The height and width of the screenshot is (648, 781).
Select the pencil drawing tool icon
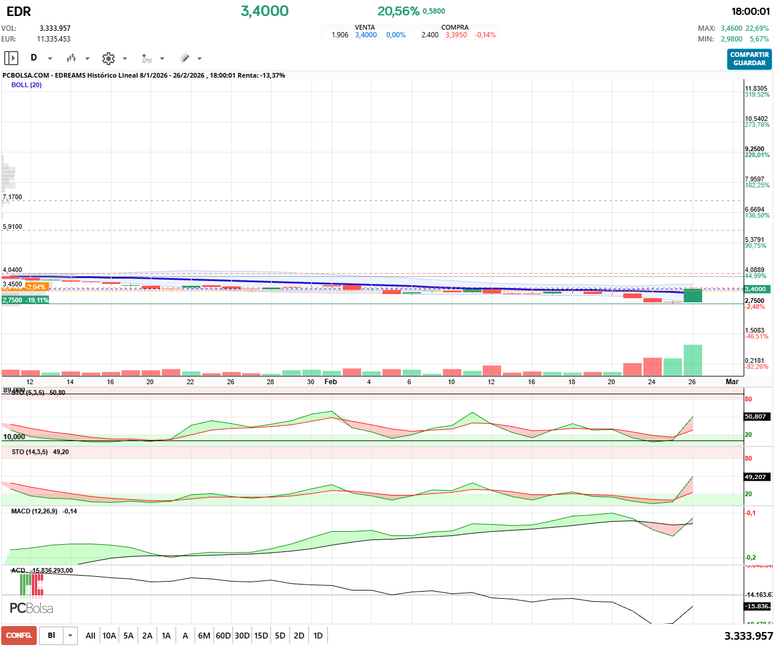point(184,58)
